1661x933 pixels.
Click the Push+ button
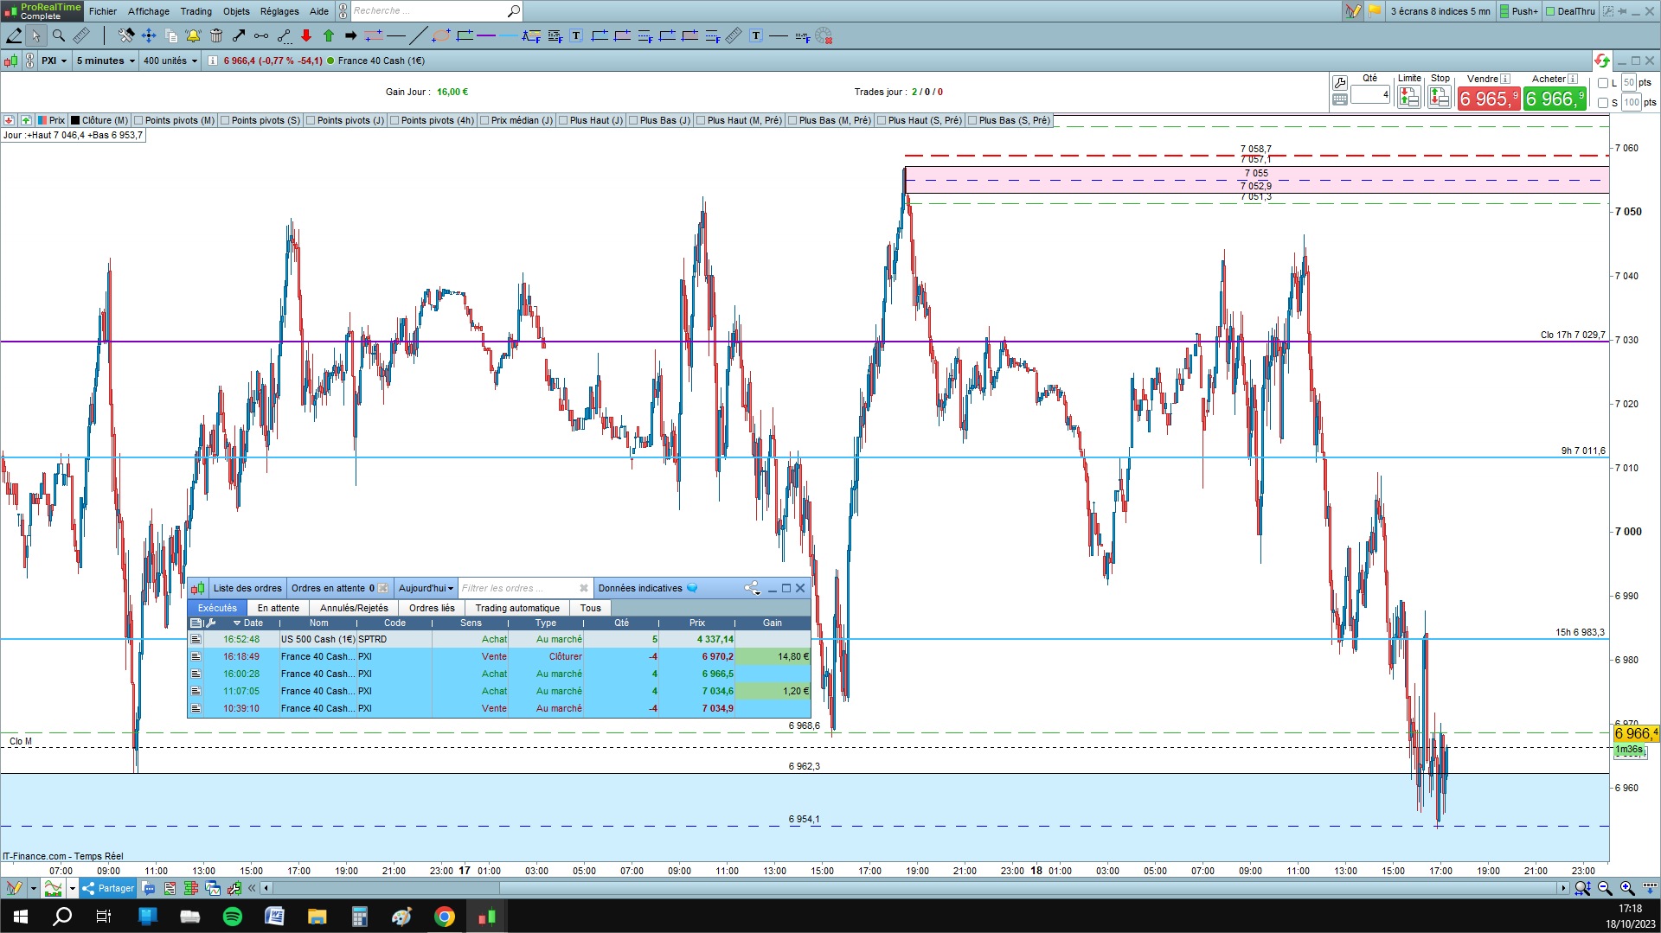pyautogui.click(x=1519, y=11)
